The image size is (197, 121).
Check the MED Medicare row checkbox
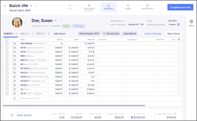coord(7,56)
